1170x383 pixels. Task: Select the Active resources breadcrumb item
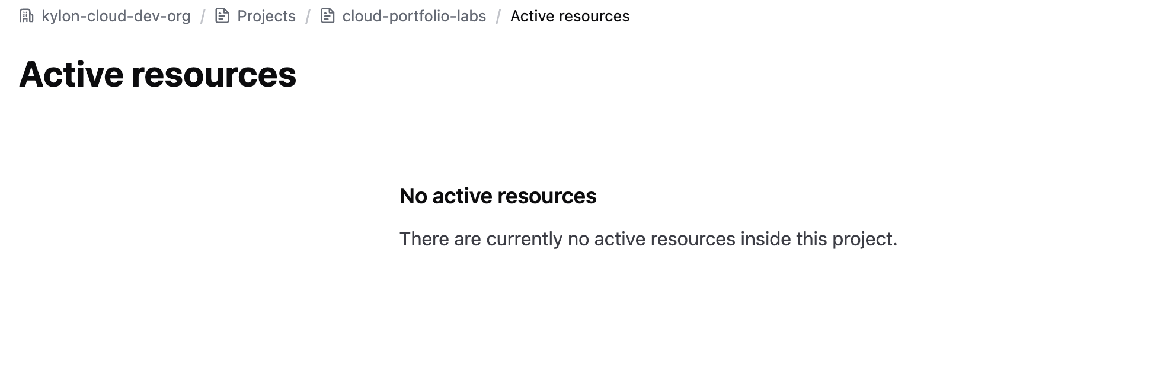(x=570, y=16)
